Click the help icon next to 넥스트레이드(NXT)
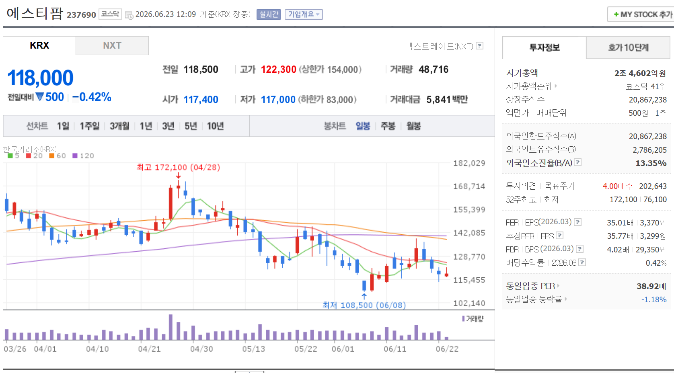Viewport: 674px width, 373px height. (x=479, y=46)
